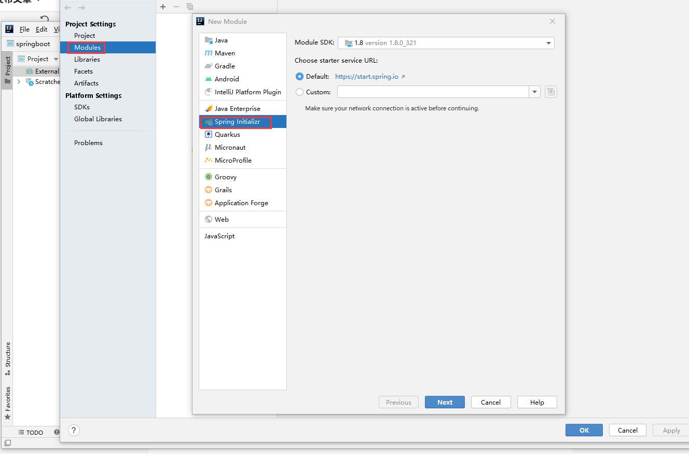Open help via question mark icon

(74, 430)
